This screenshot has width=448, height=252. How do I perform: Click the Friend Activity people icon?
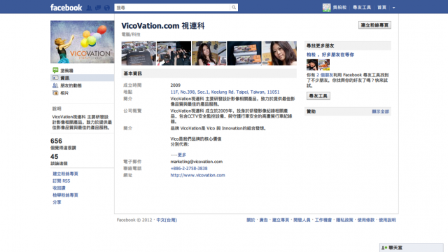click(55, 85)
